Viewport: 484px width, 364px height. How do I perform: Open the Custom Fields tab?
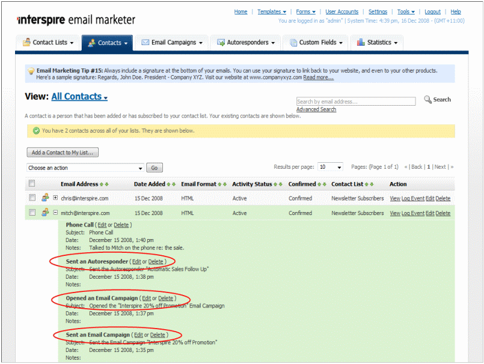(316, 43)
